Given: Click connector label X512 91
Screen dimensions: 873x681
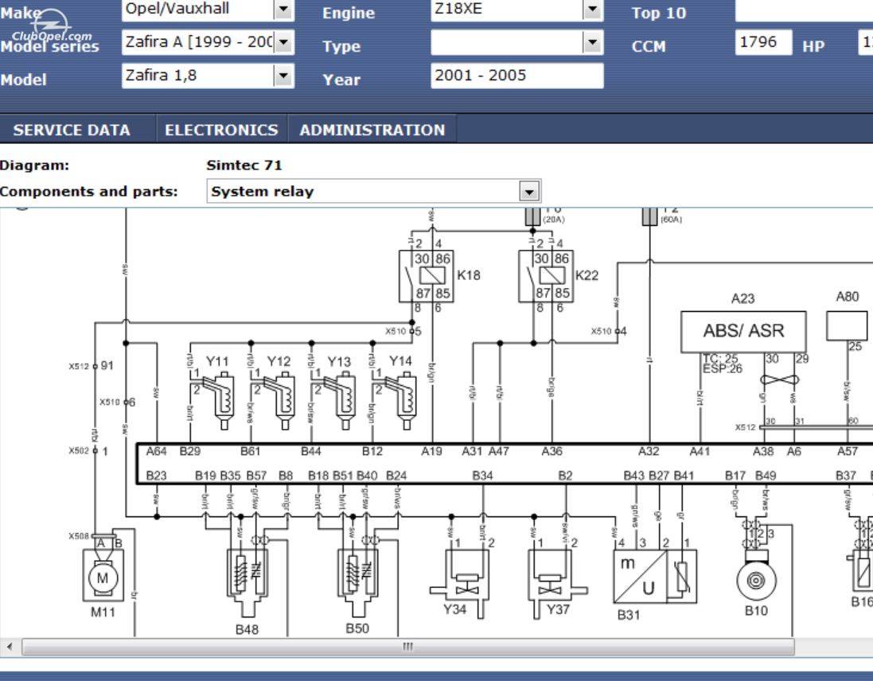Looking at the screenshot, I should pyautogui.click(x=92, y=366).
